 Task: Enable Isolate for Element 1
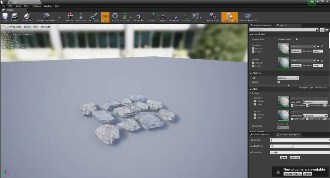pos(253,66)
